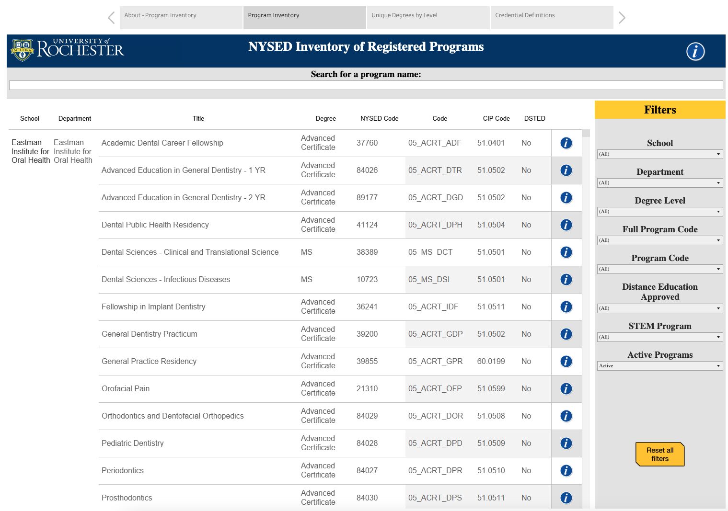This screenshot has height=511, width=728.
Task: Click the table vertical scrollbar
Action: point(586,318)
